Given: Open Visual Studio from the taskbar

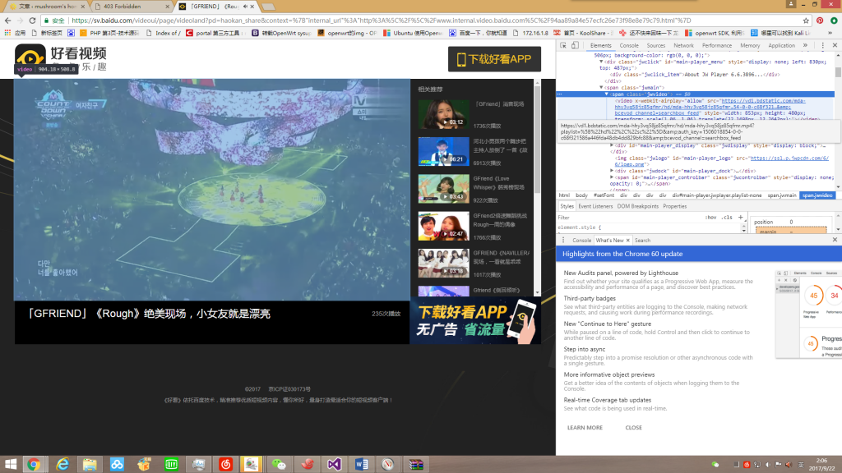Looking at the screenshot, I should coord(334,465).
